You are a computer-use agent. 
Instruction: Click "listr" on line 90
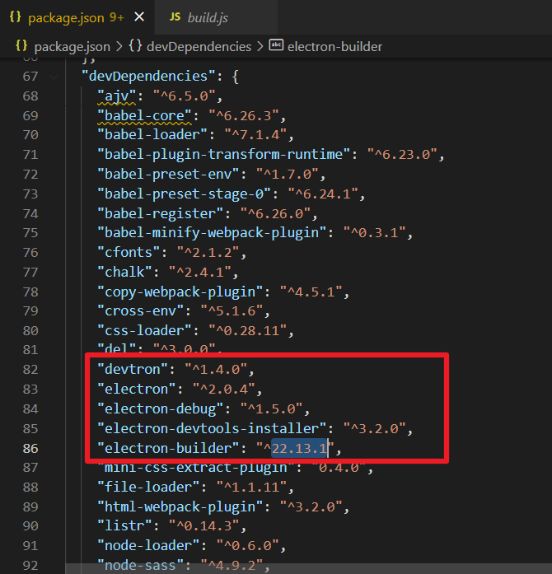click(124, 526)
